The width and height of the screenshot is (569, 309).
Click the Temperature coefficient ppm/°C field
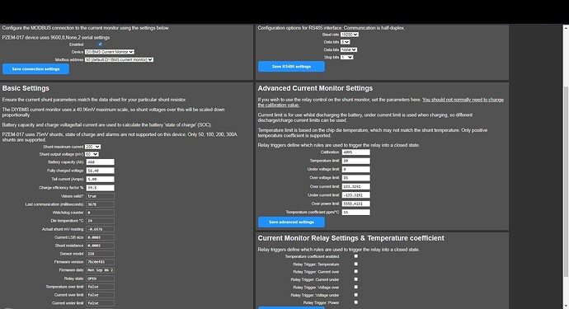[356, 212]
